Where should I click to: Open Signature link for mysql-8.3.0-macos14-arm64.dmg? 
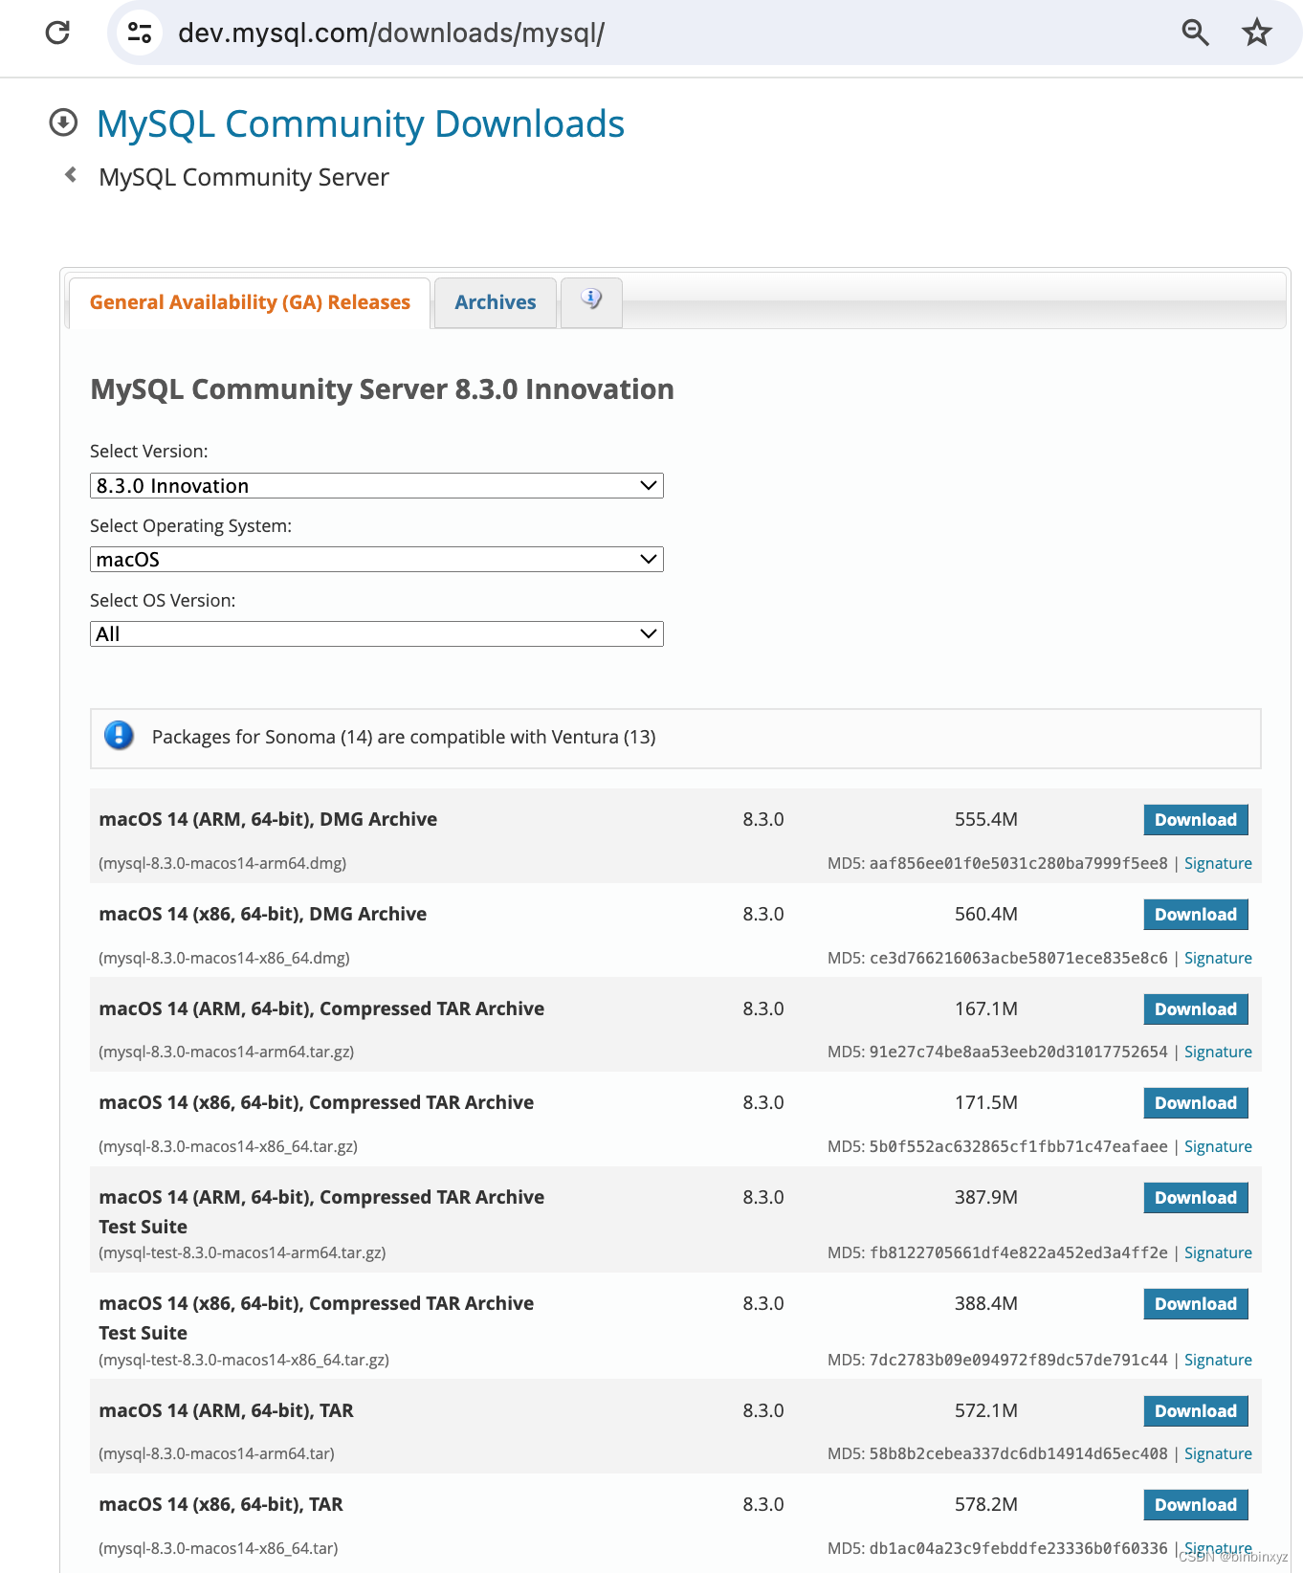coord(1218,863)
